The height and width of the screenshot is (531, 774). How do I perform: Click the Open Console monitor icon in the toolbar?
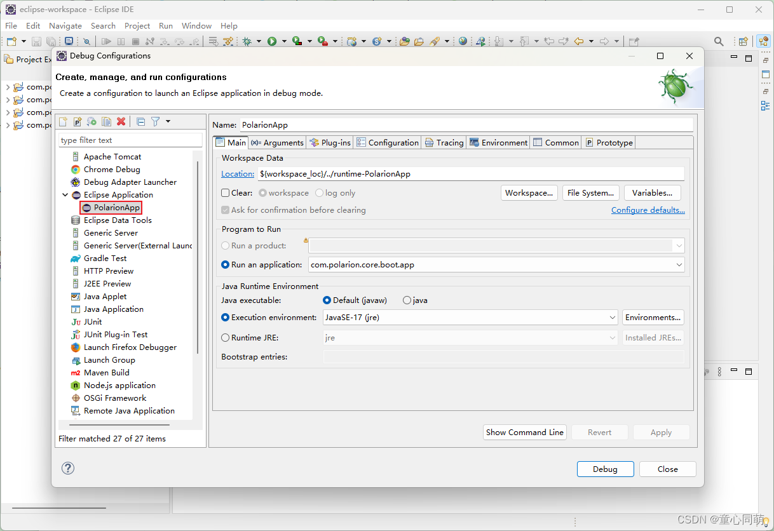69,41
